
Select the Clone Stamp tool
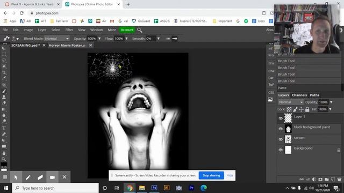pyautogui.click(x=4, y=97)
